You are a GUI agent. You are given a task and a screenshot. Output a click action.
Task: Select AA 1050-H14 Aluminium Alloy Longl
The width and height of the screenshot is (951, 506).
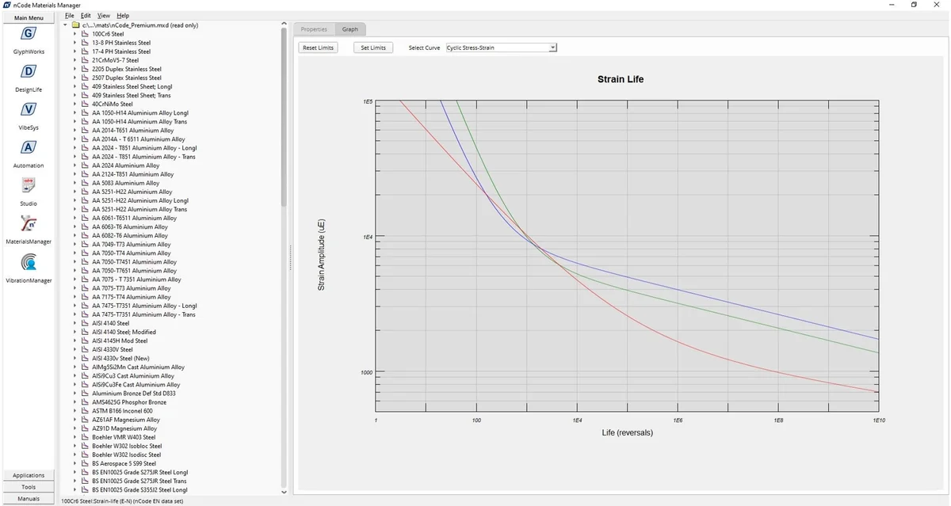140,112
